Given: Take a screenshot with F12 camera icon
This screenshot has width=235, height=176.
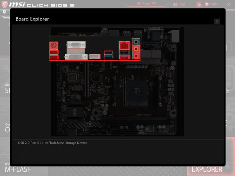Looking at the screenshot, I should point(175,4).
